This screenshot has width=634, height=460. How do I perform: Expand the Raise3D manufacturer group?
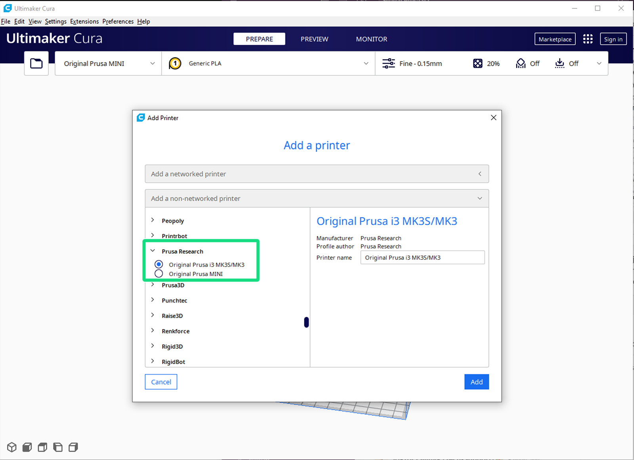(x=153, y=315)
